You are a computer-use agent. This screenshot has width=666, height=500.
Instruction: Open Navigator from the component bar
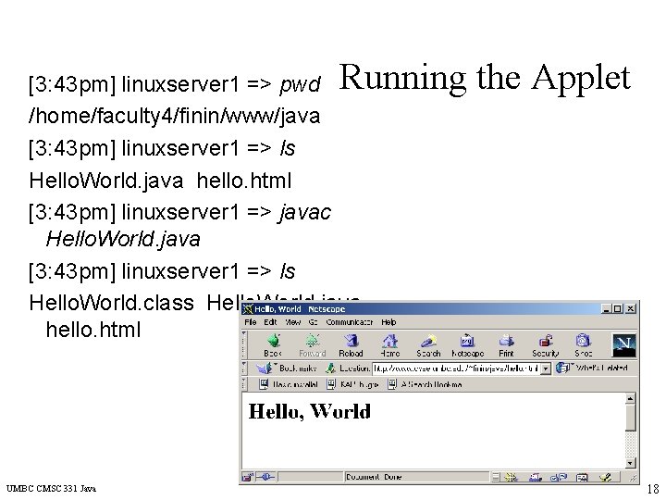click(512, 478)
